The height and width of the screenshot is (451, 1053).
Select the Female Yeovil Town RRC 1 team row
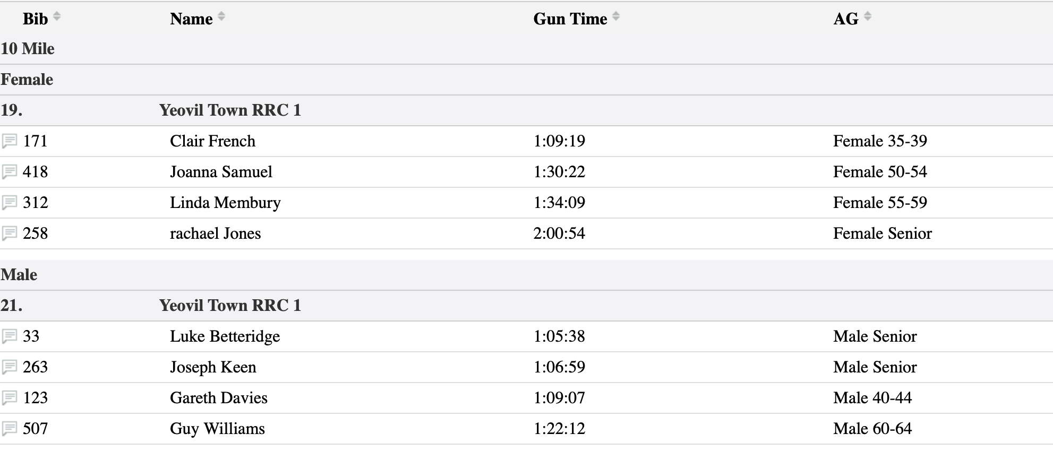click(x=230, y=110)
